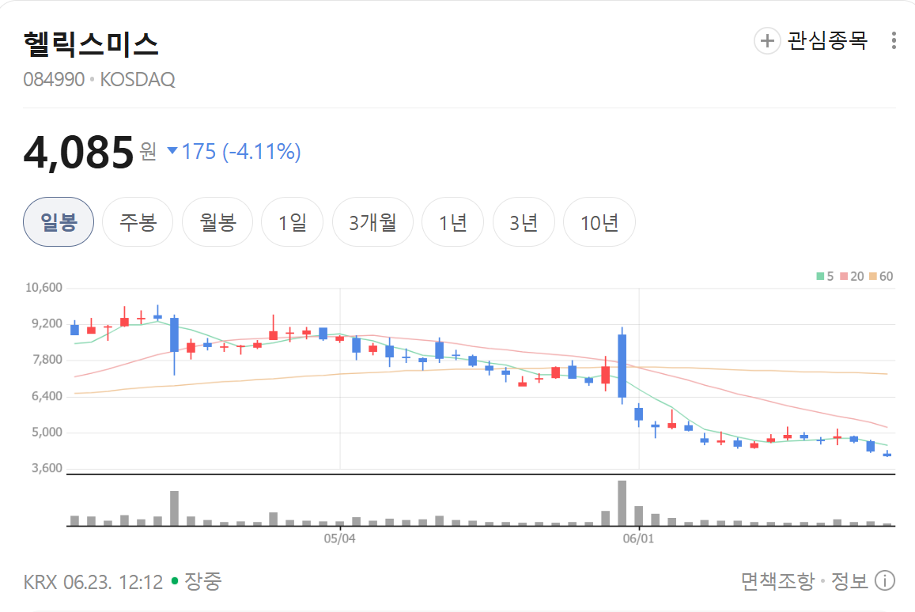The width and height of the screenshot is (915, 612).
Task: Click the 7,800 y-axis label
Action: coord(47,360)
